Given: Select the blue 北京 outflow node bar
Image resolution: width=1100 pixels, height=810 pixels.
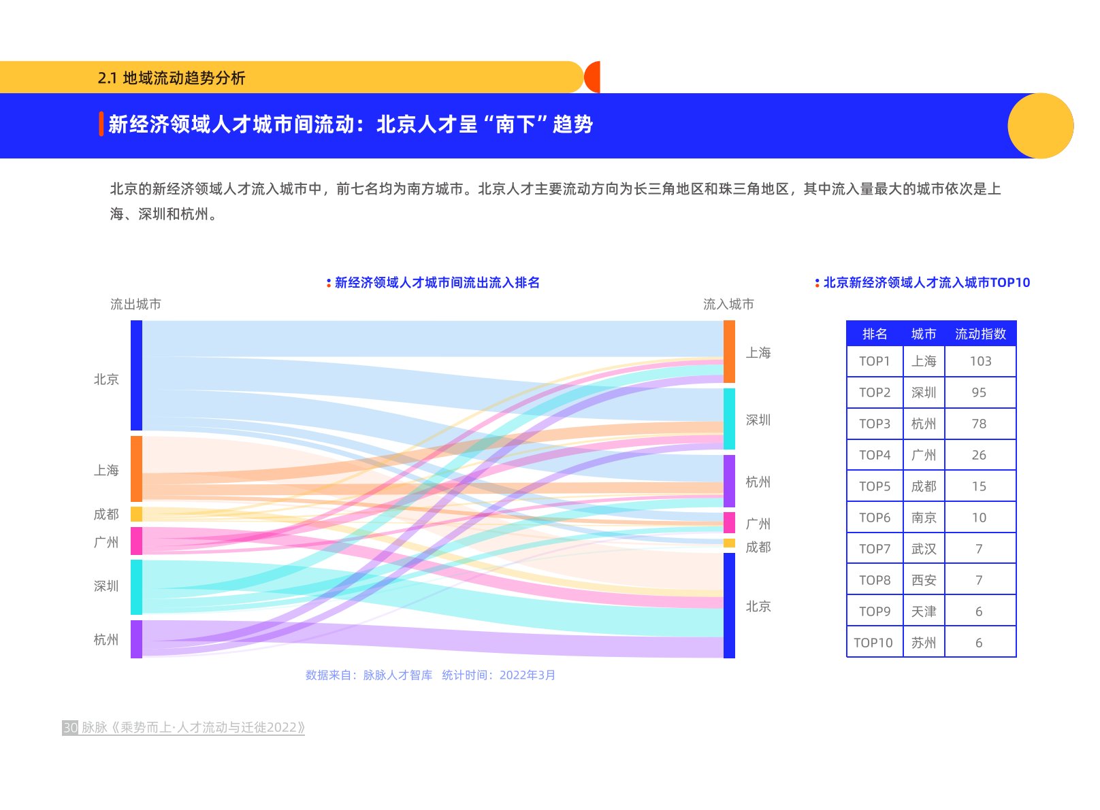Looking at the screenshot, I should [x=136, y=375].
